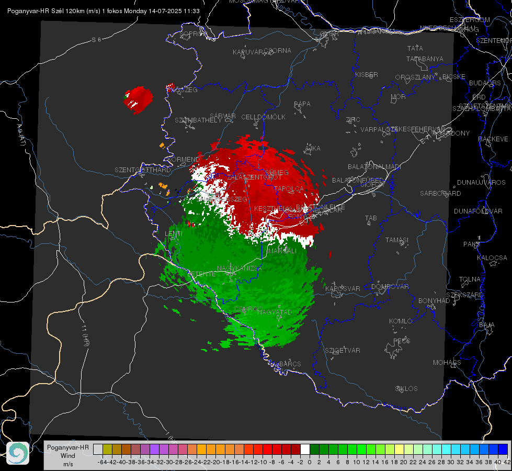Click the CSORNA city label
The height and width of the screenshot is (471, 512).
tap(278, 51)
